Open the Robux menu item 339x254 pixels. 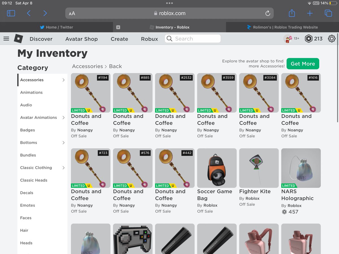click(x=149, y=39)
